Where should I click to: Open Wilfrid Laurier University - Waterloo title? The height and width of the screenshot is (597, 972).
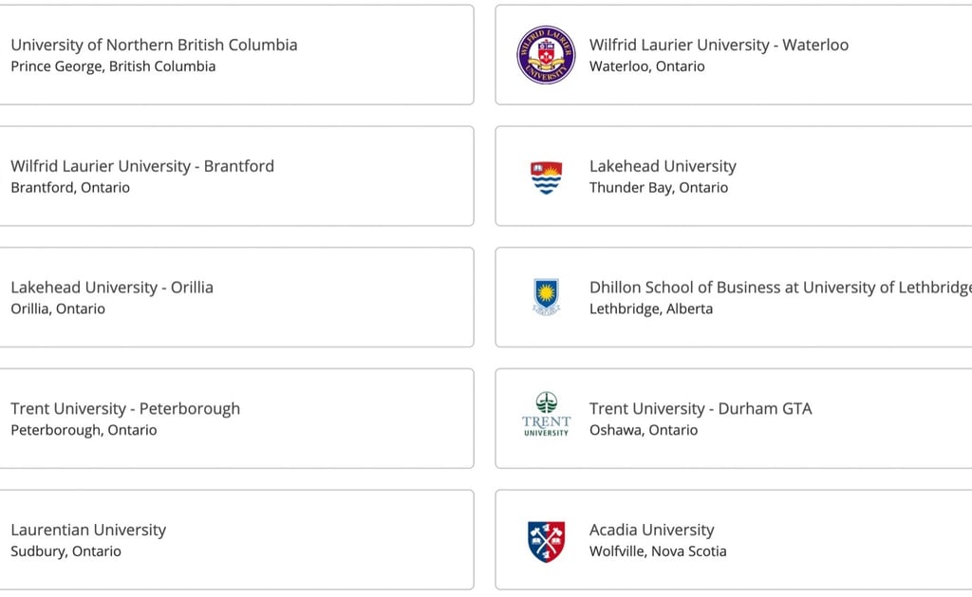coord(719,45)
